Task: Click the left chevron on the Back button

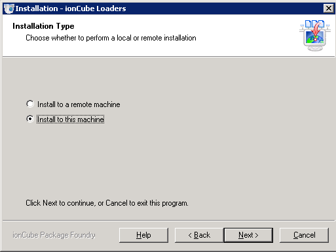Action: tap(190, 235)
